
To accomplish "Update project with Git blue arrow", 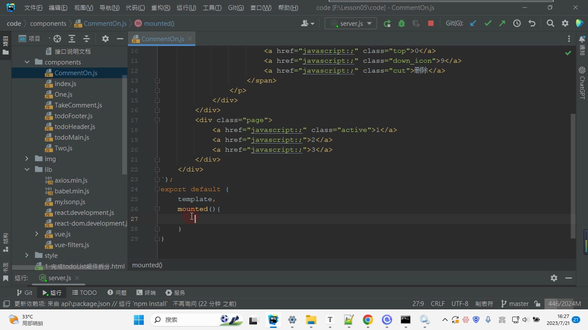I will [x=473, y=24].
